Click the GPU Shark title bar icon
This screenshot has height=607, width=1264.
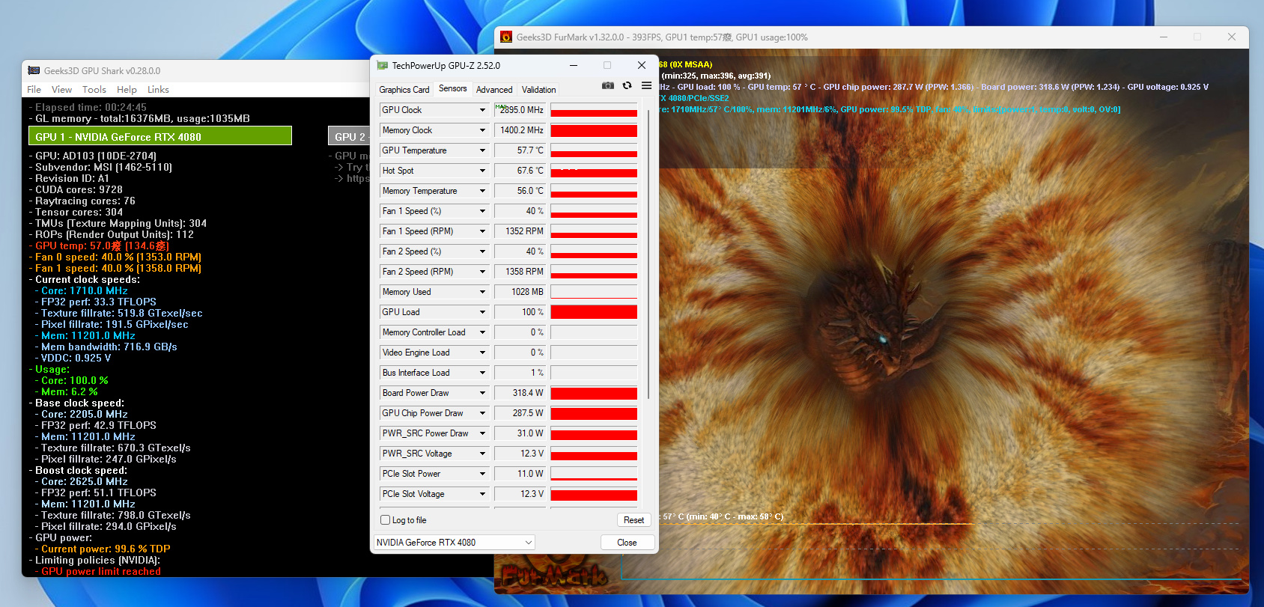click(x=34, y=71)
